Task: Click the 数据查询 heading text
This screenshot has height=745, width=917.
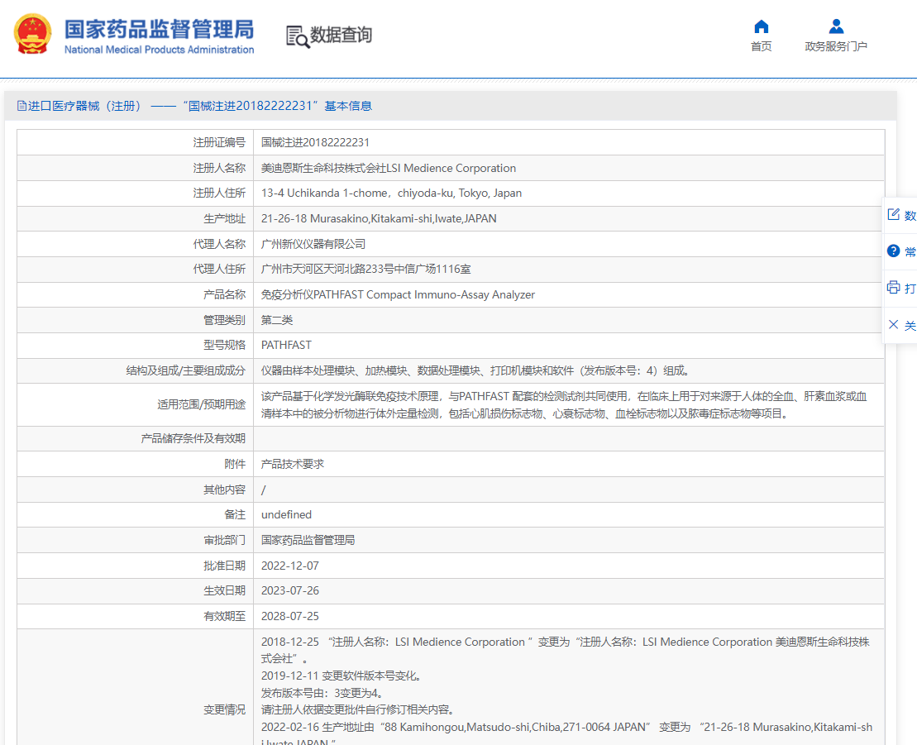Action: (341, 35)
